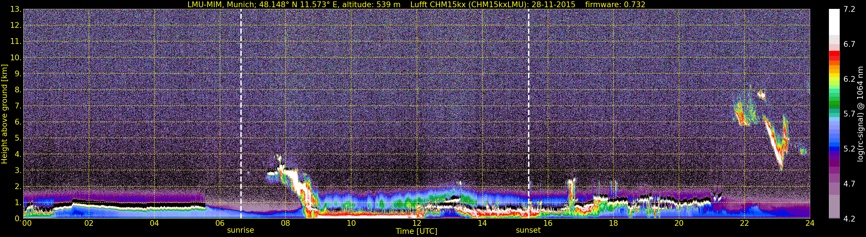Click the time tick label '02'
Viewport: 866px width, 237px height.
(89, 223)
